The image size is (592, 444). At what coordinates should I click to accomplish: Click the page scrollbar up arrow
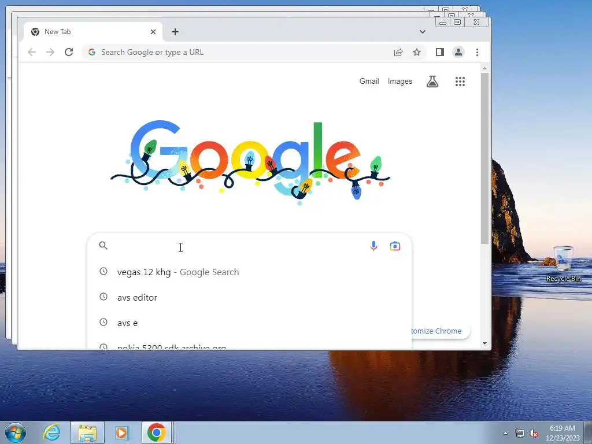click(485, 68)
